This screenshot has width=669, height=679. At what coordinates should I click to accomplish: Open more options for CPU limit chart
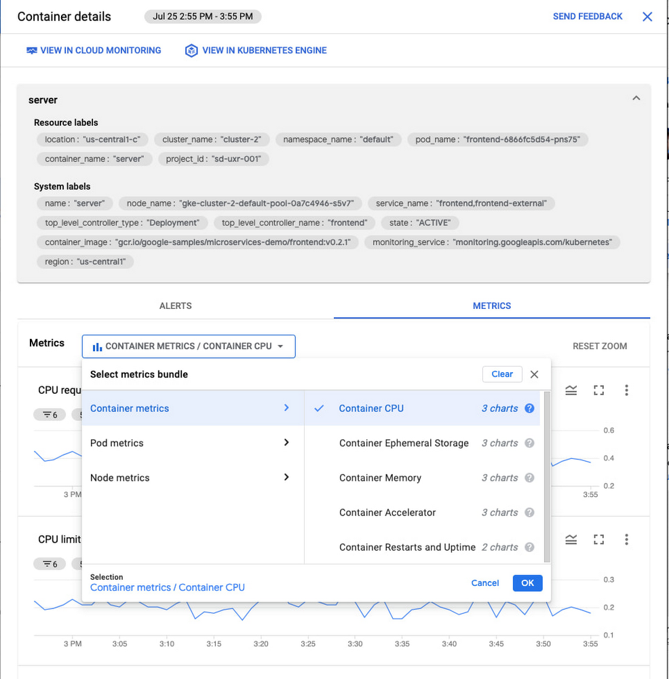(x=626, y=540)
